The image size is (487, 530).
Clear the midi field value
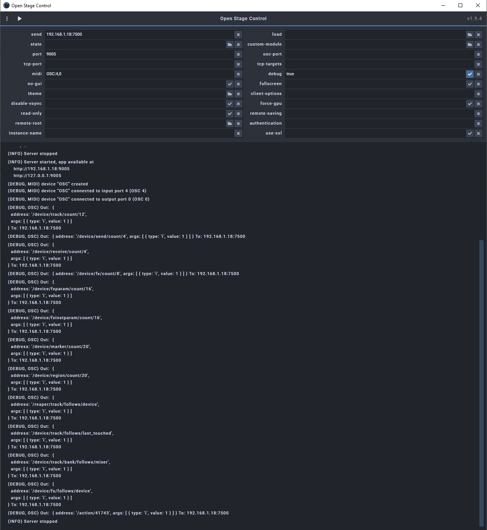[239, 74]
